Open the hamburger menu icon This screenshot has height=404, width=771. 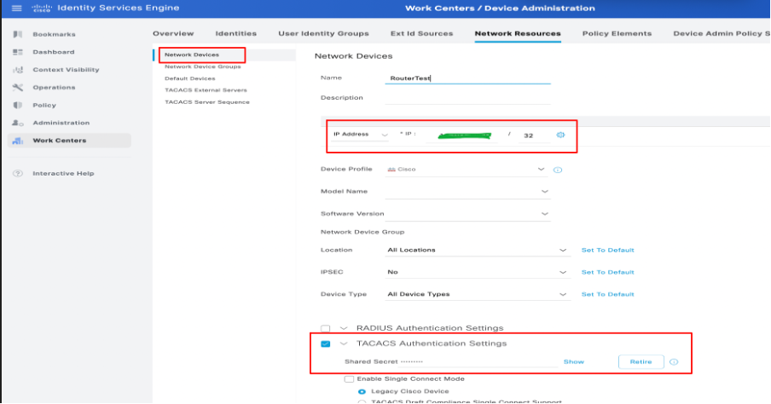coord(17,9)
